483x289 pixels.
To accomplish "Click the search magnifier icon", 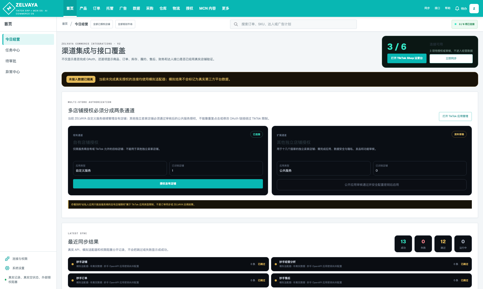I will click(x=236, y=24).
